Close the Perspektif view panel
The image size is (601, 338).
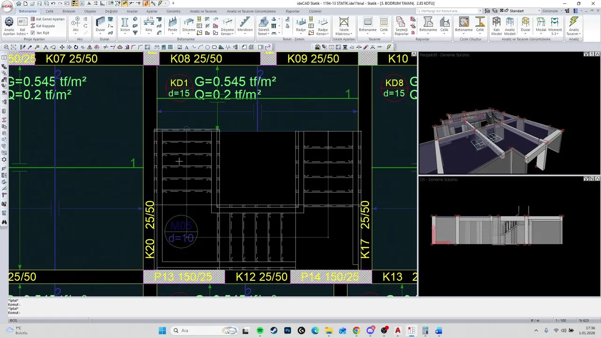pyautogui.click(x=597, y=54)
